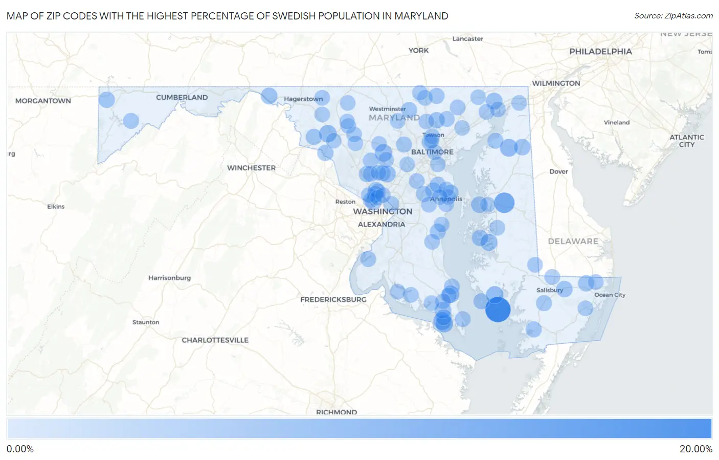Click the bubble south of Alexandria on the Potomac

pyautogui.click(x=368, y=259)
